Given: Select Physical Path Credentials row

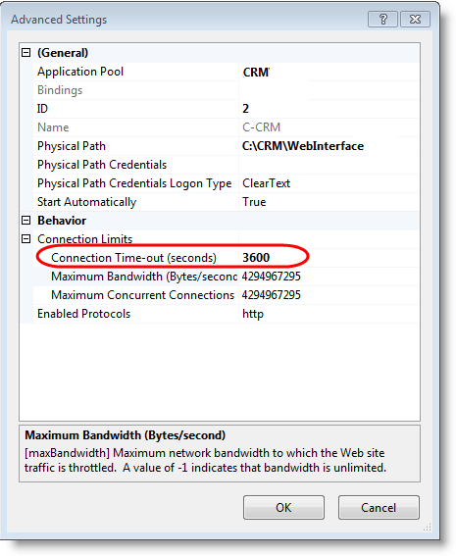Looking at the screenshot, I should pyautogui.click(x=226, y=165).
